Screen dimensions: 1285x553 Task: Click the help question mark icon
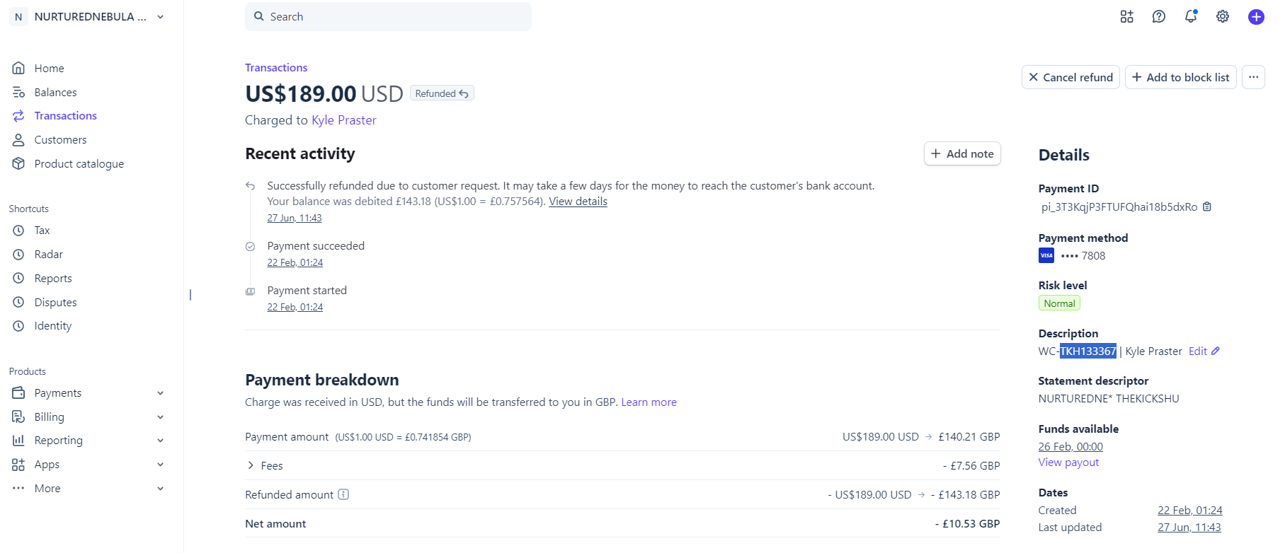pyautogui.click(x=1159, y=16)
